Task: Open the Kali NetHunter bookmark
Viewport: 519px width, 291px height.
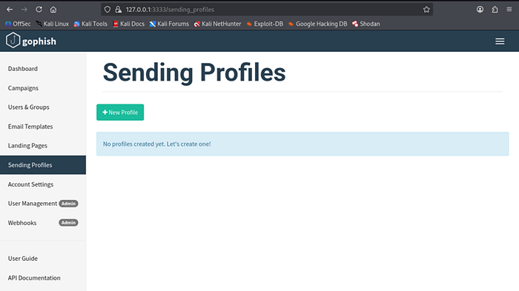Action: click(x=217, y=24)
